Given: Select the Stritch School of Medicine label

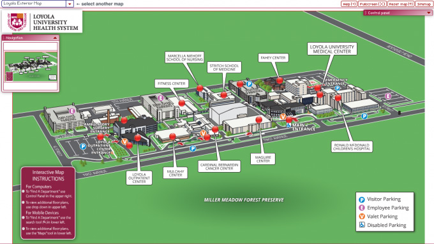Looking at the screenshot, I should (224, 68).
